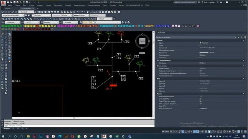Click Select Objects plus icon in Свойства panel

tap(241, 37)
